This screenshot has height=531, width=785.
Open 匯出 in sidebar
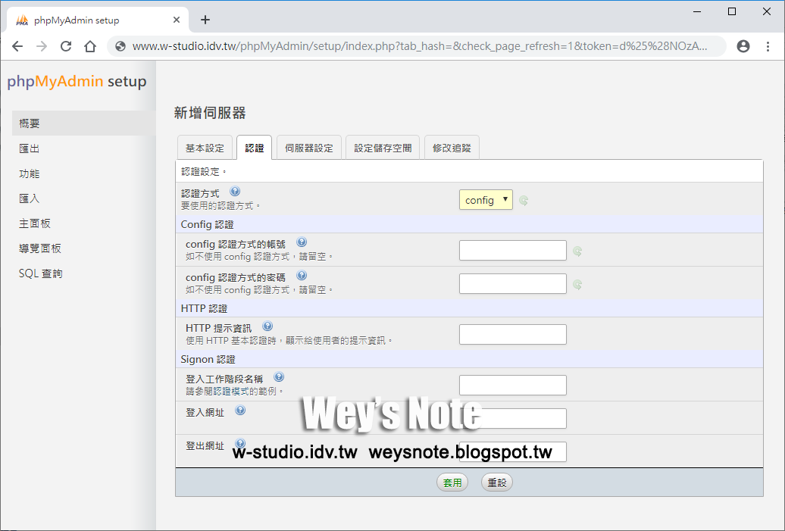point(83,148)
